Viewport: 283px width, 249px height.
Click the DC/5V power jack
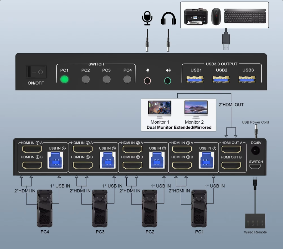pyautogui.click(x=256, y=150)
